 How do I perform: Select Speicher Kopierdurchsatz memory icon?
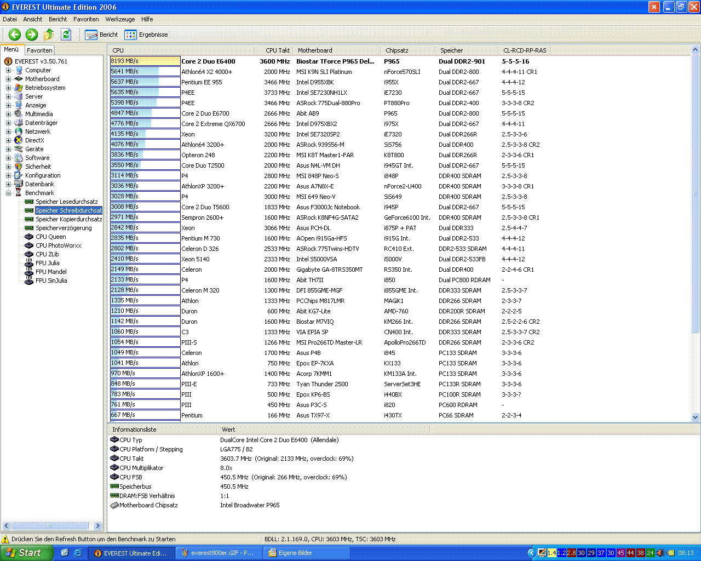pyautogui.click(x=29, y=219)
